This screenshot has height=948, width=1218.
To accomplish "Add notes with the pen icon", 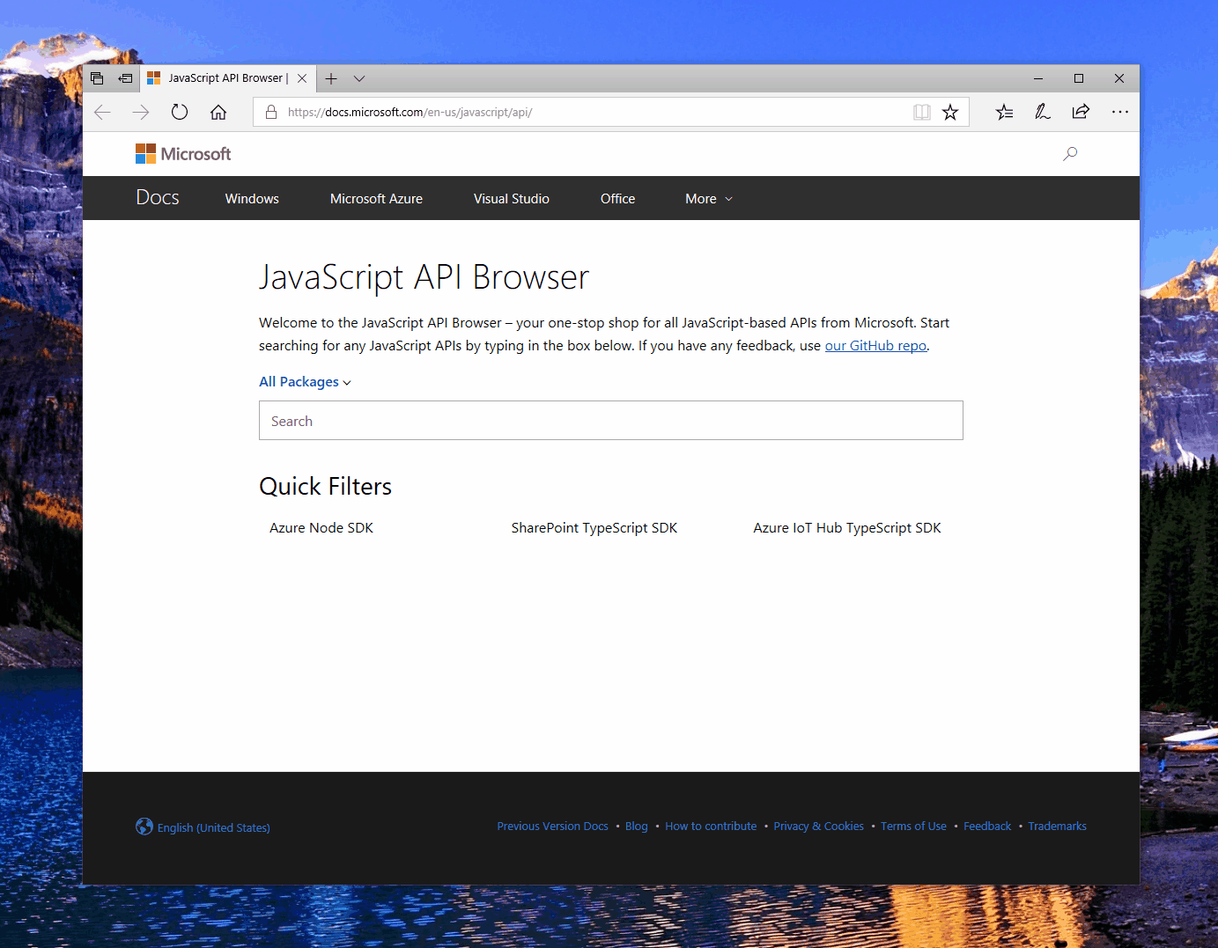I will click(1043, 112).
